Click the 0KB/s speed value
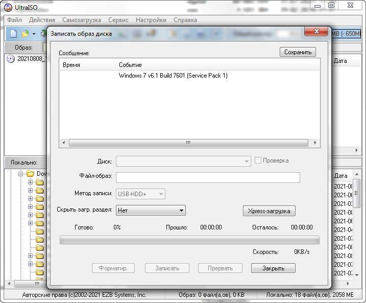 coord(302,252)
